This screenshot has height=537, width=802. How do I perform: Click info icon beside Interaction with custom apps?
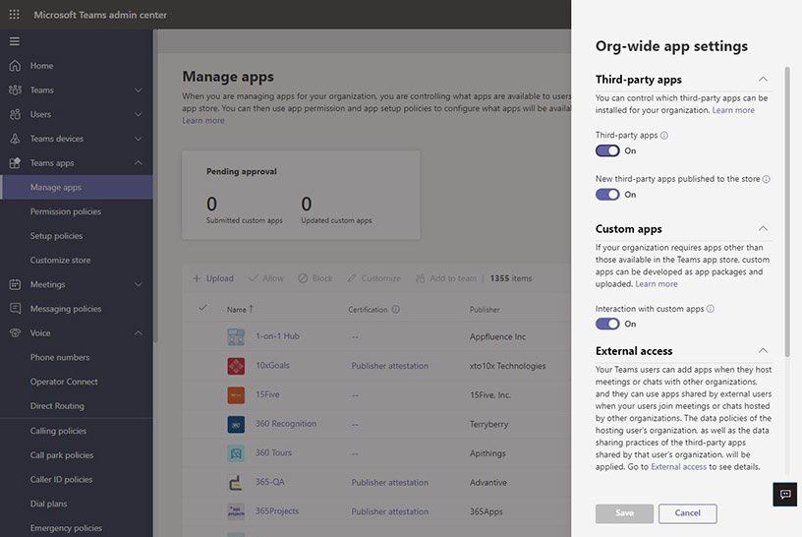point(711,309)
